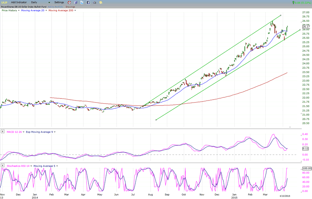Click the book icon in the toolbar
Screen dimensions: 312x199
coord(76,2)
